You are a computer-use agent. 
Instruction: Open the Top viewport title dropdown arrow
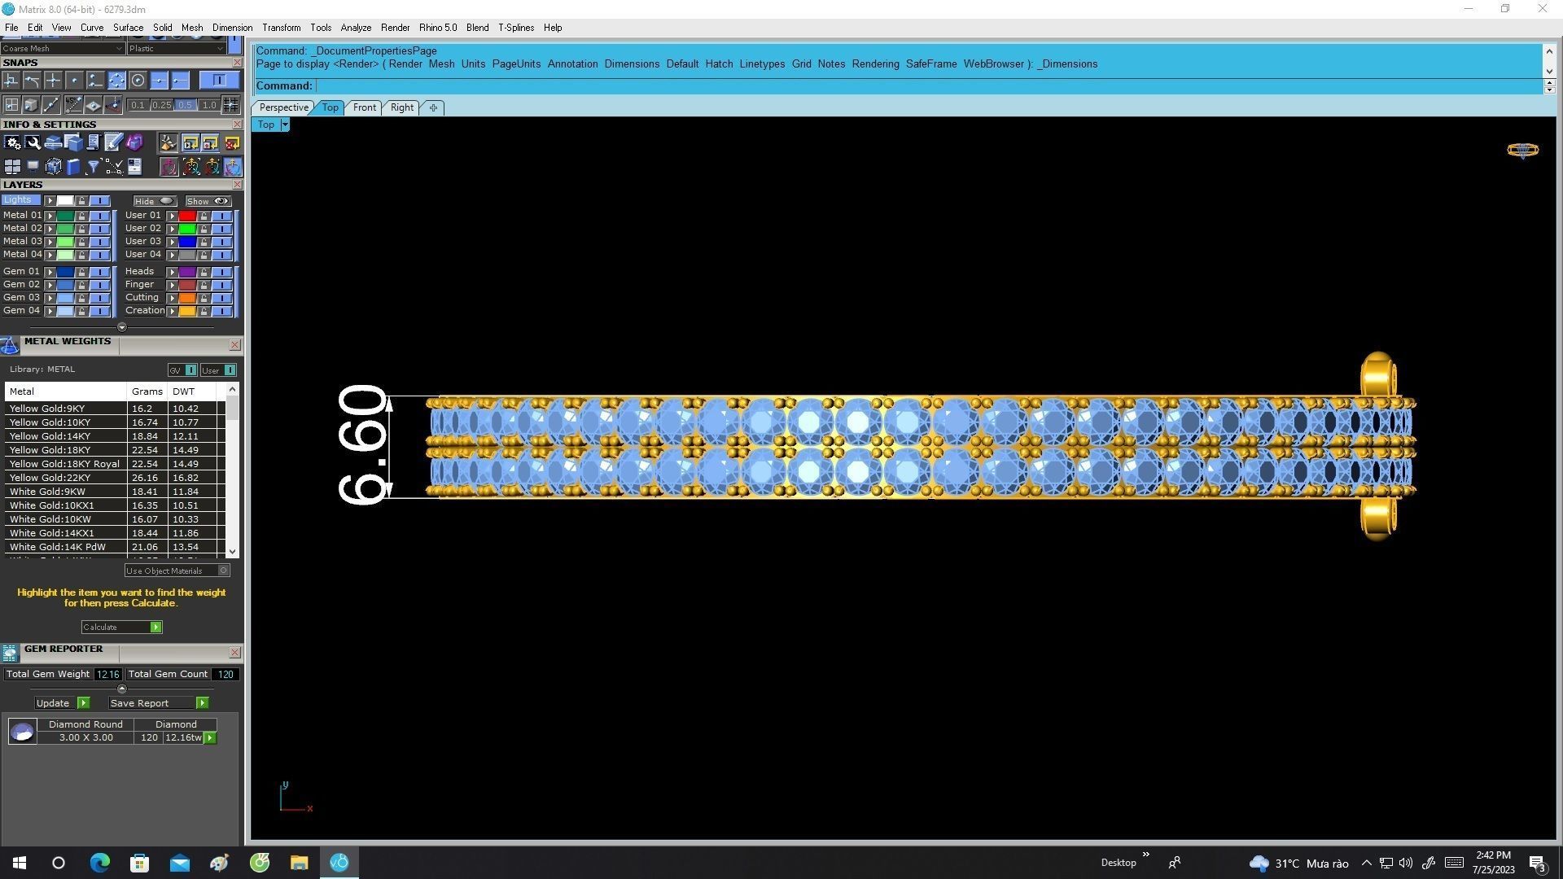[x=285, y=125]
